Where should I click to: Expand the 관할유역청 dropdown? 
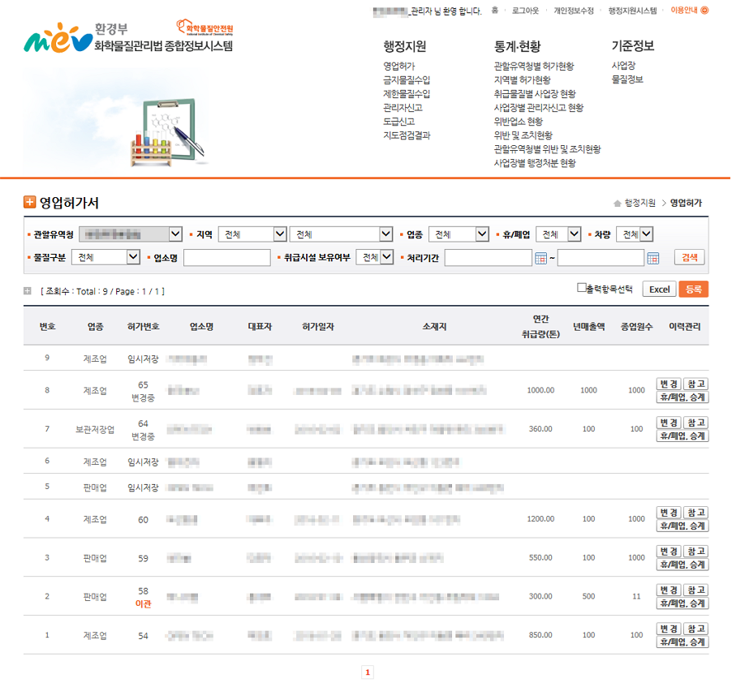tap(131, 234)
